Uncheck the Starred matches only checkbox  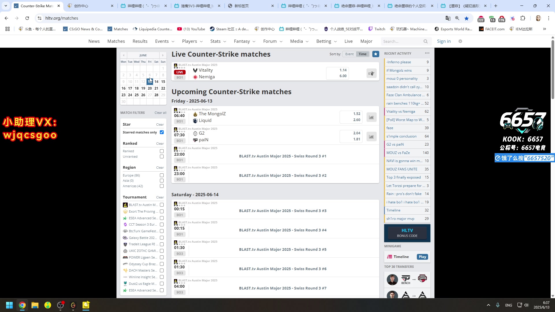click(x=162, y=132)
